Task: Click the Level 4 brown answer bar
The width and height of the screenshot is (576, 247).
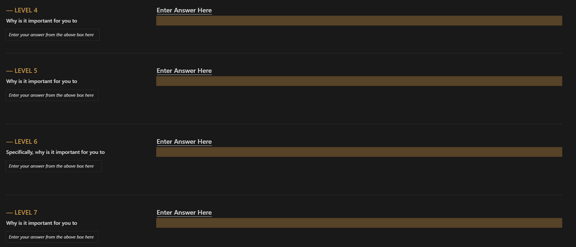Action: click(359, 21)
